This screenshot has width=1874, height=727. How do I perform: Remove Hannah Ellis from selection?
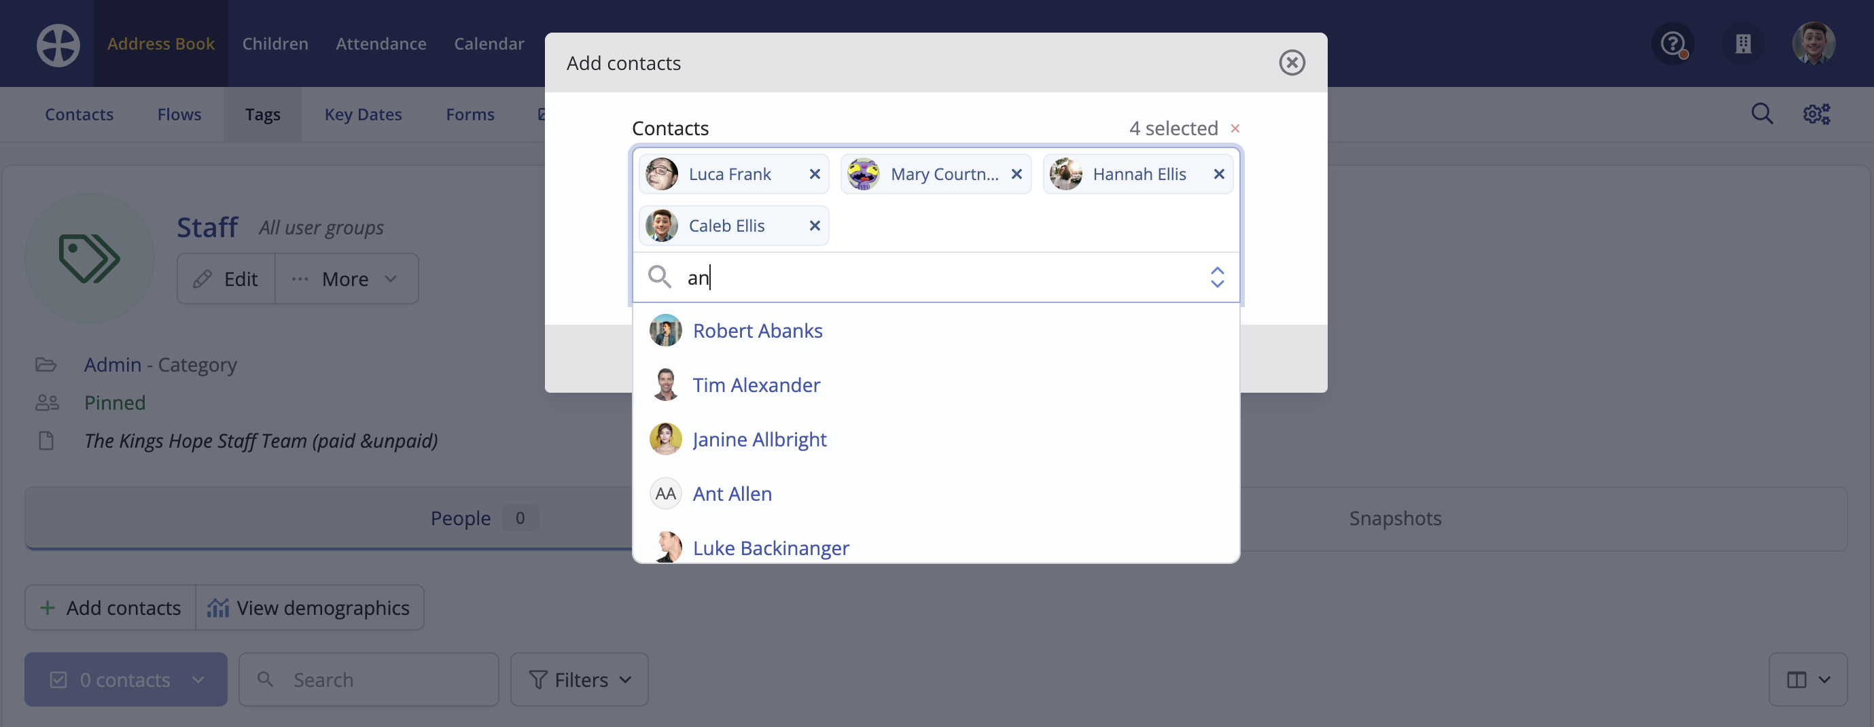pos(1219,174)
